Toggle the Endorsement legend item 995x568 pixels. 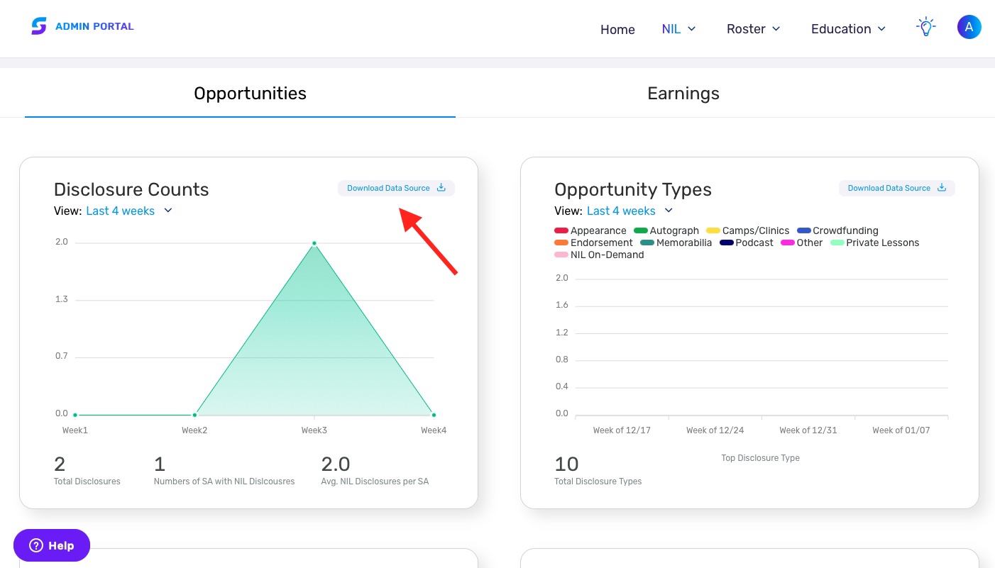click(593, 243)
